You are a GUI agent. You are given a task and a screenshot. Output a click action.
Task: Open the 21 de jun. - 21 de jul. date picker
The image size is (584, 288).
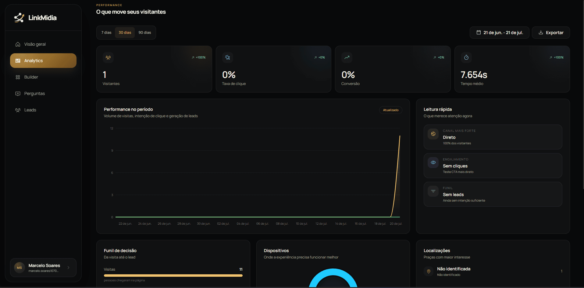499,33
